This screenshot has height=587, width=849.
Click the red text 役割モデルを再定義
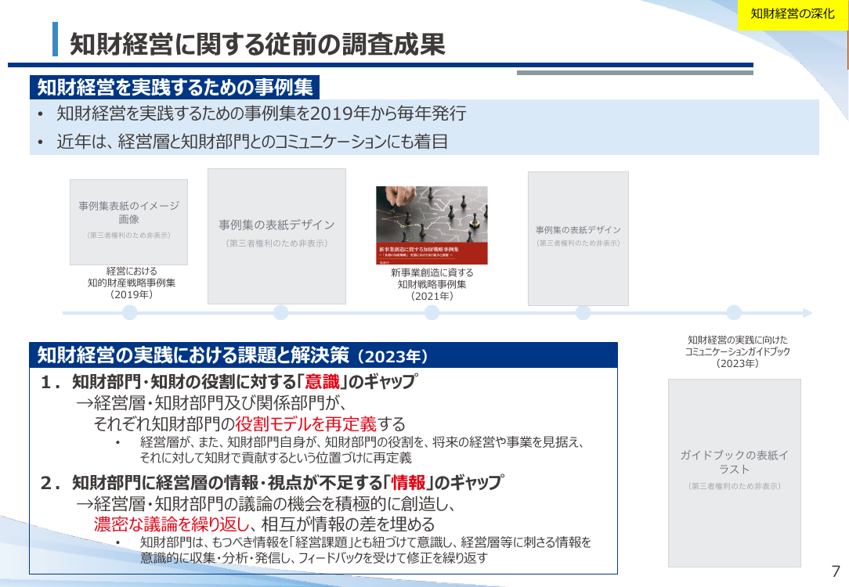pyautogui.click(x=305, y=423)
